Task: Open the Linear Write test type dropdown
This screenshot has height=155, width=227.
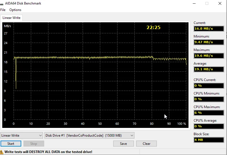Action: (22, 136)
